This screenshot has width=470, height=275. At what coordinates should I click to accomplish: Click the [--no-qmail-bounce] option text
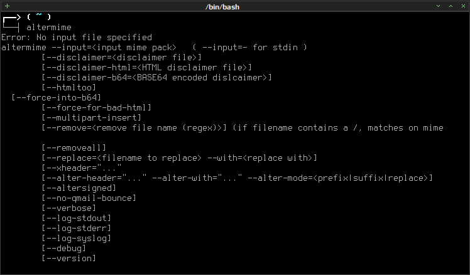click(x=89, y=198)
